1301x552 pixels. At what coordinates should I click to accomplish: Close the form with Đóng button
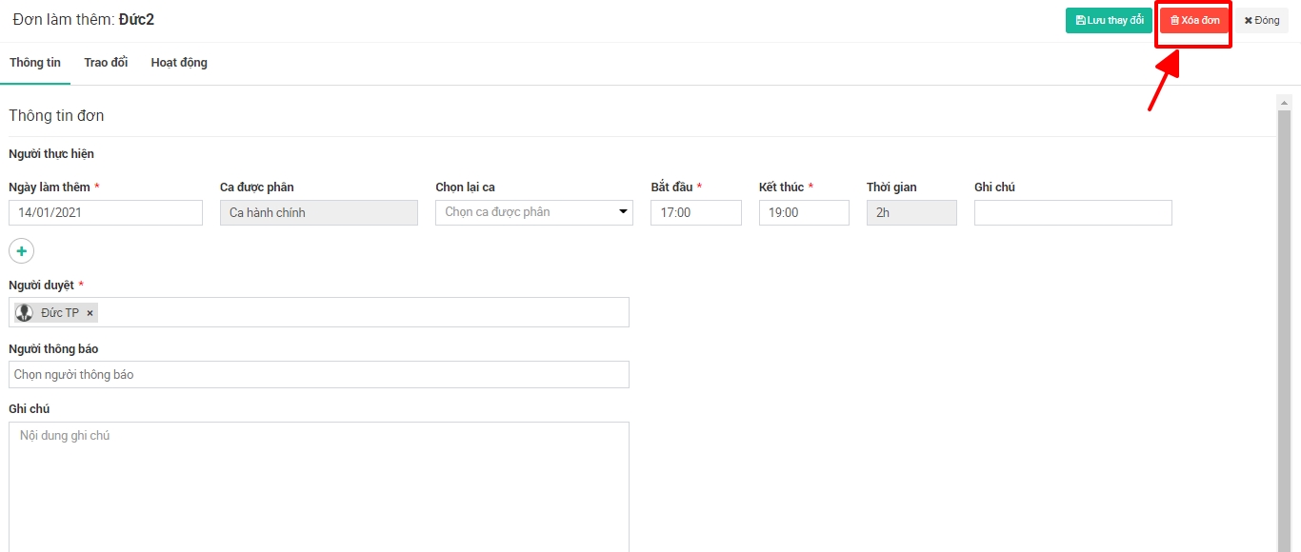pos(1262,20)
